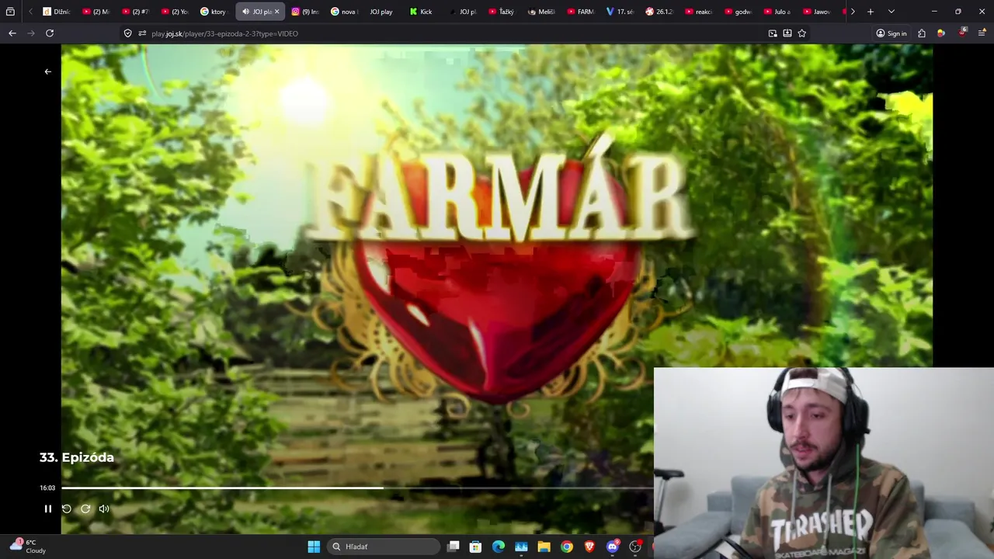Bookmark this page with the star icon

pyautogui.click(x=802, y=33)
